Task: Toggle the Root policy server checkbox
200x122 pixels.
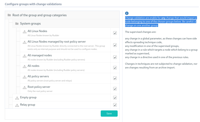Action: tap(115, 89)
